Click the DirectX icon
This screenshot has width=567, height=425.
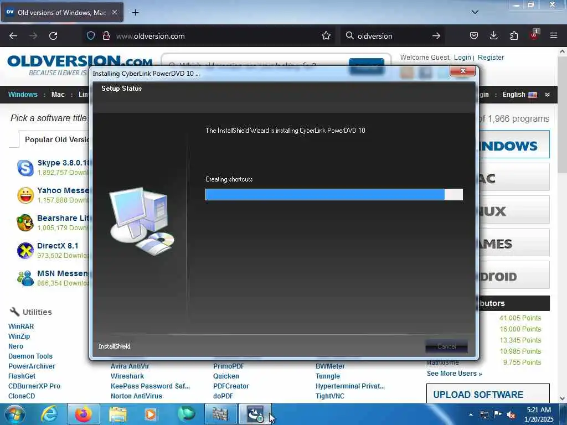(25, 251)
